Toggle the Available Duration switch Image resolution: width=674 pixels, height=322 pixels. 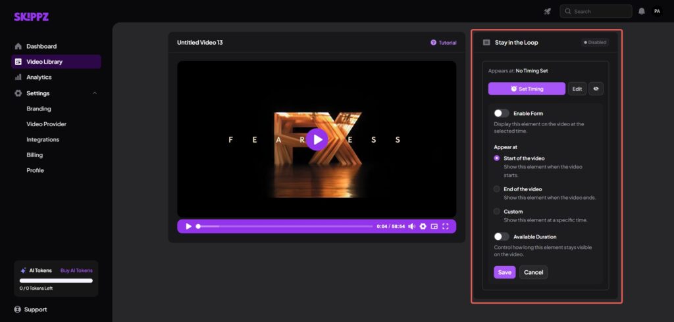(x=502, y=237)
